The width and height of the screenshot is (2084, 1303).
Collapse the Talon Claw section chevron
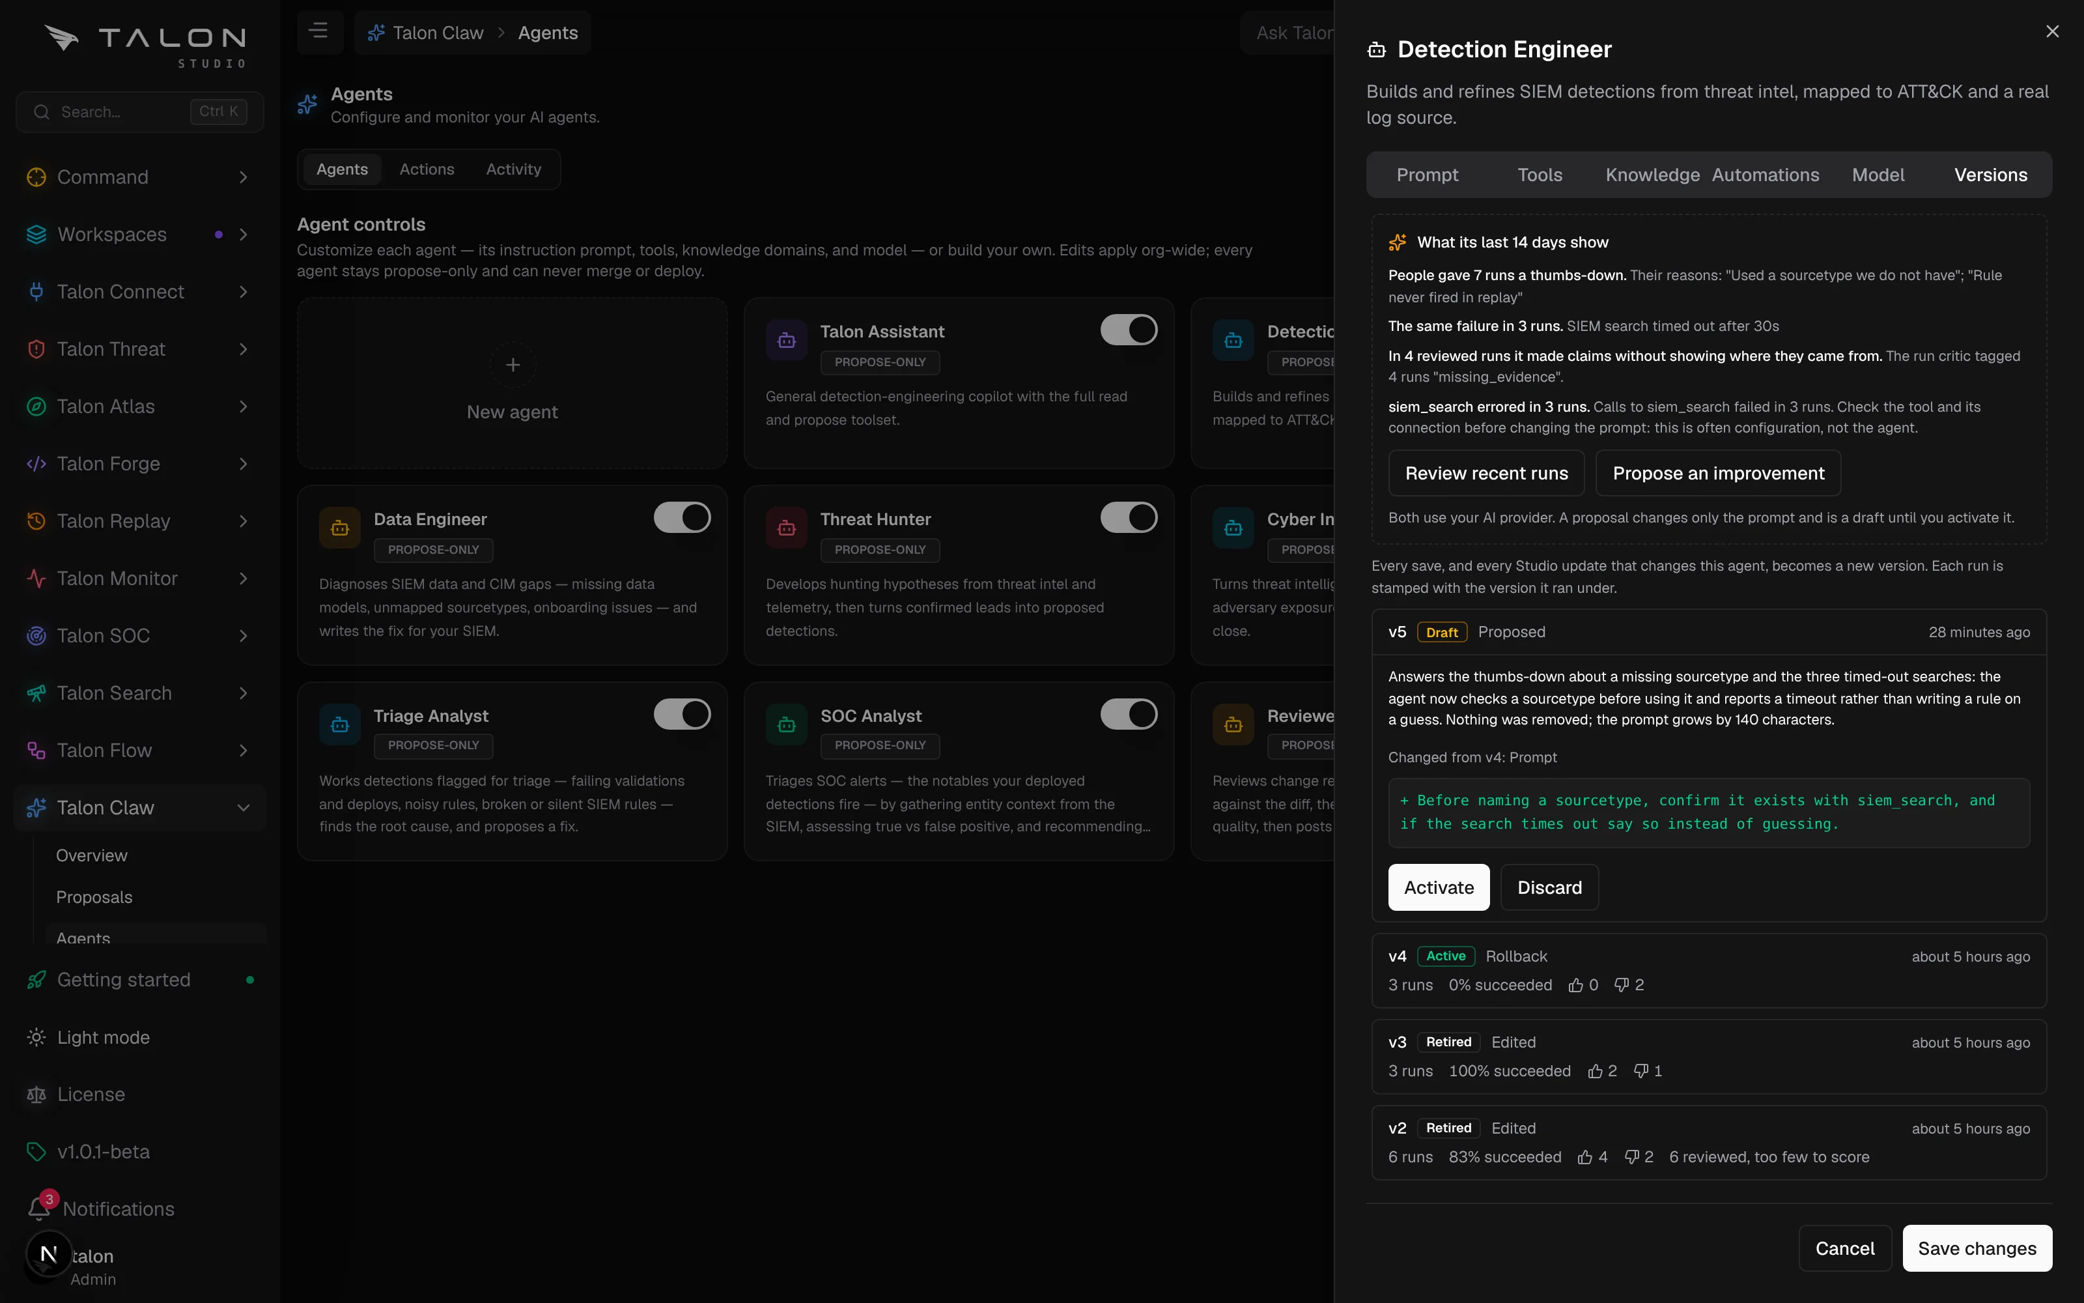[244, 807]
